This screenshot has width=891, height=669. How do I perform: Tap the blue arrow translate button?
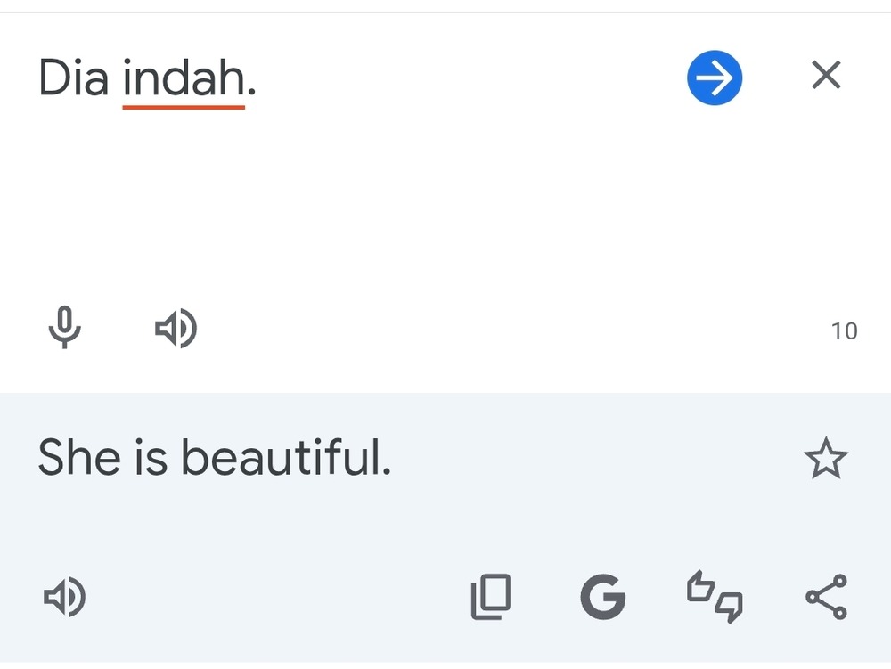(x=715, y=78)
